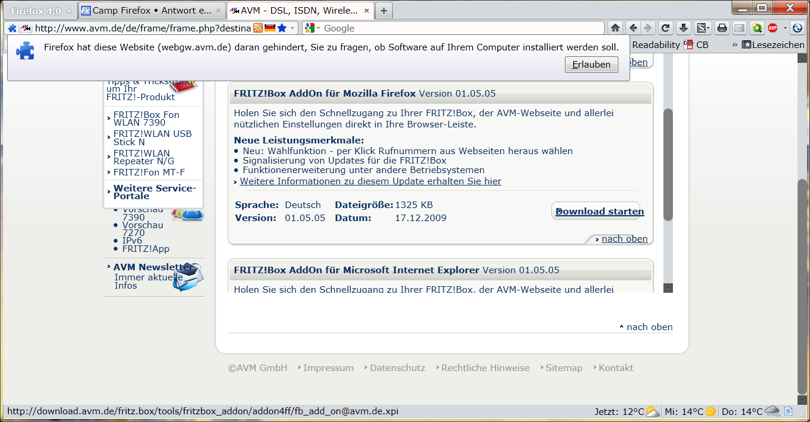Viewport: 810px width, 422px height.
Task: Click the RSS feed icon in address bar
Action: (258, 28)
